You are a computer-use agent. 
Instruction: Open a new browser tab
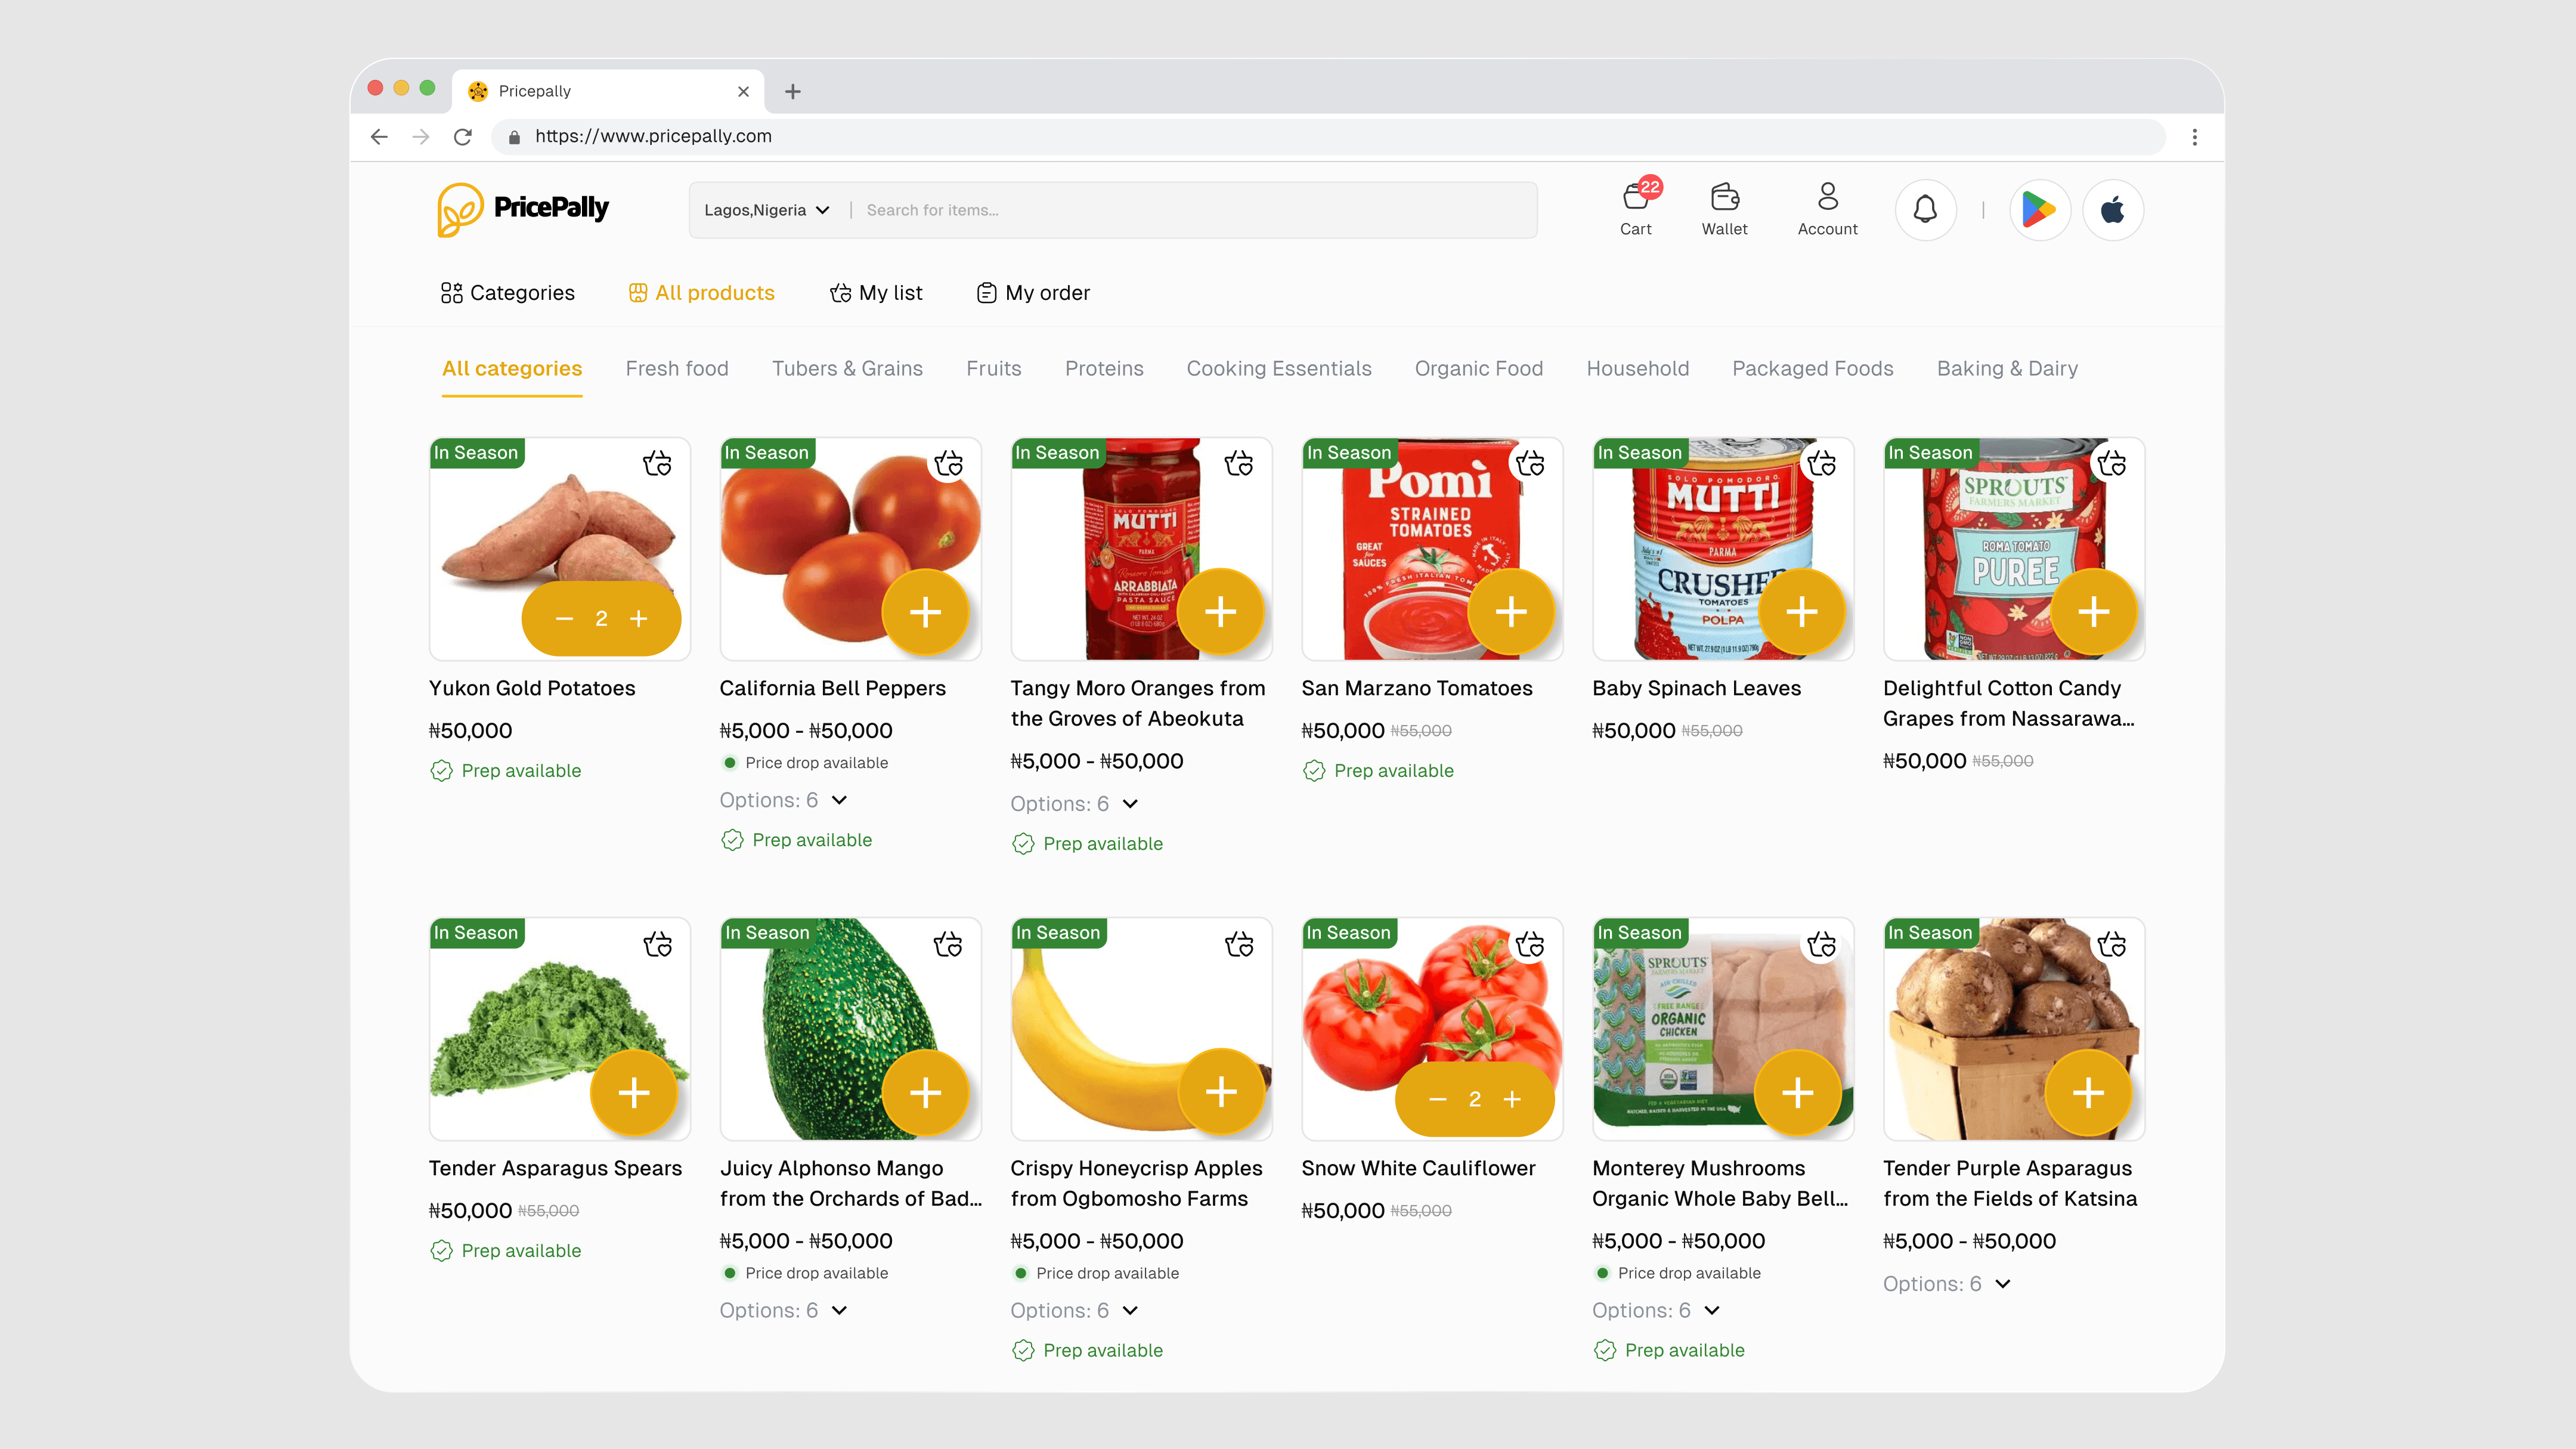793,91
